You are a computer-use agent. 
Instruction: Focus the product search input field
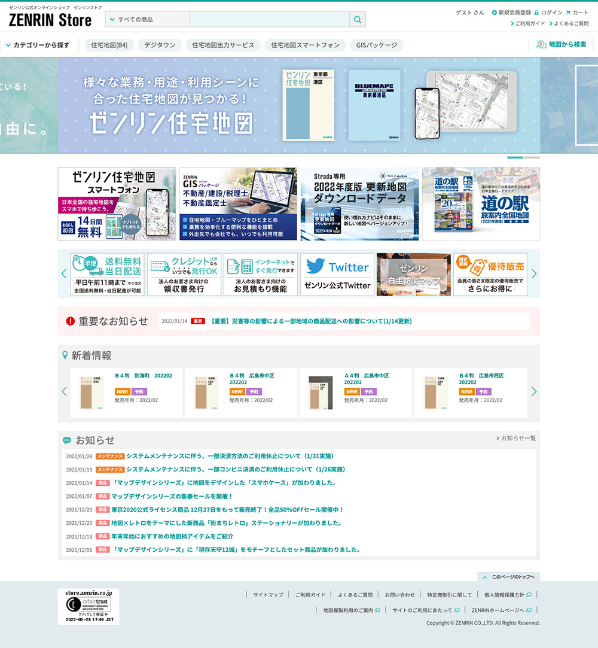[269, 19]
